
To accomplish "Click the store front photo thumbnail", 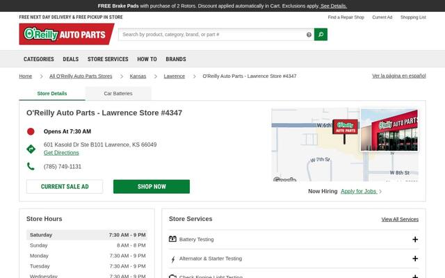I will click(x=389, y=130).
